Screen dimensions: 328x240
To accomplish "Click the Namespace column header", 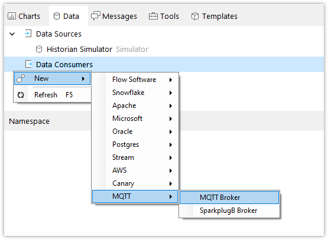I will 30,121.
